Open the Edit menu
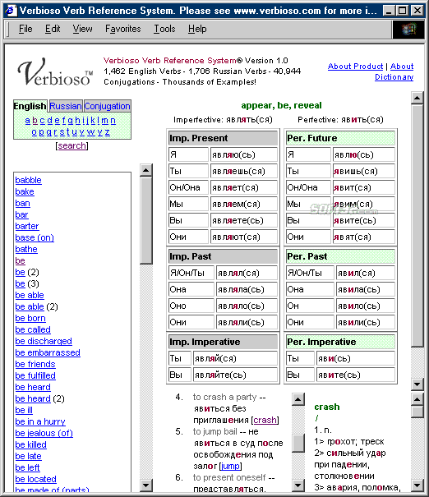The image size is (429, 497). point(53,29)
